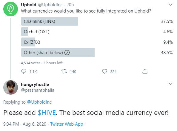Click the hungryhustle display name
177x131 pixels.
click(x=35, y=85)
